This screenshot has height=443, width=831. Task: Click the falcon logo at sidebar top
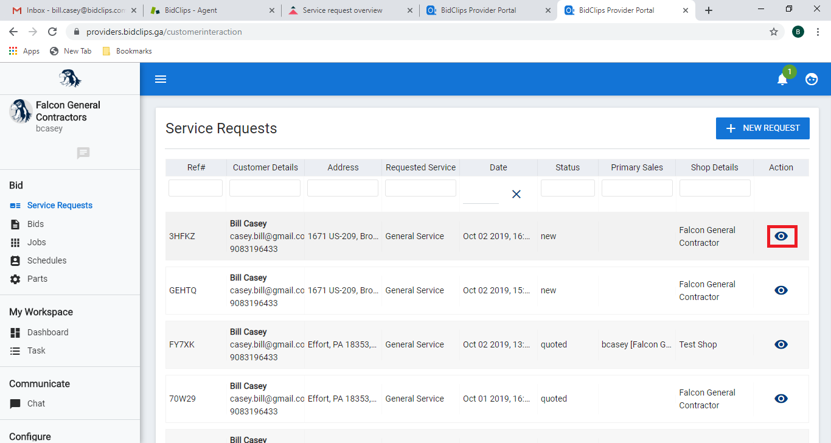(70, 78)
